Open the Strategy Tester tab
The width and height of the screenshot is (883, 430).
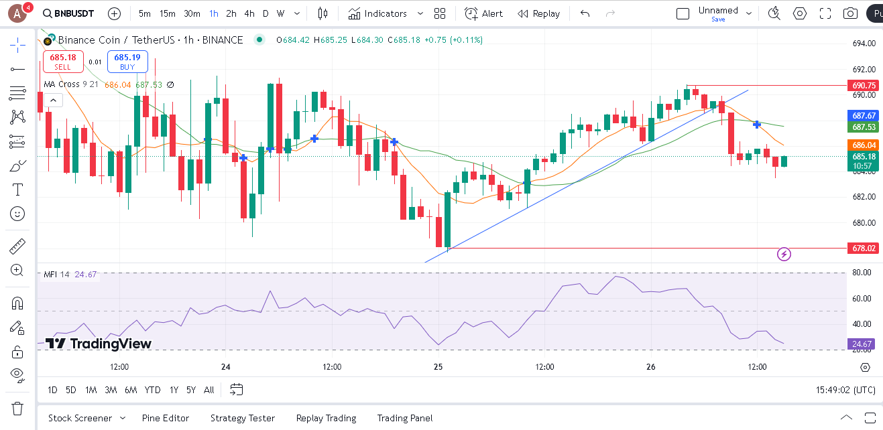coord(243,418)
